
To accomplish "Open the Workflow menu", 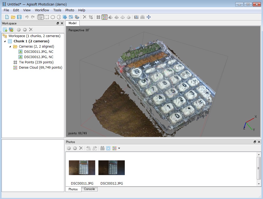I will (42, 10).
